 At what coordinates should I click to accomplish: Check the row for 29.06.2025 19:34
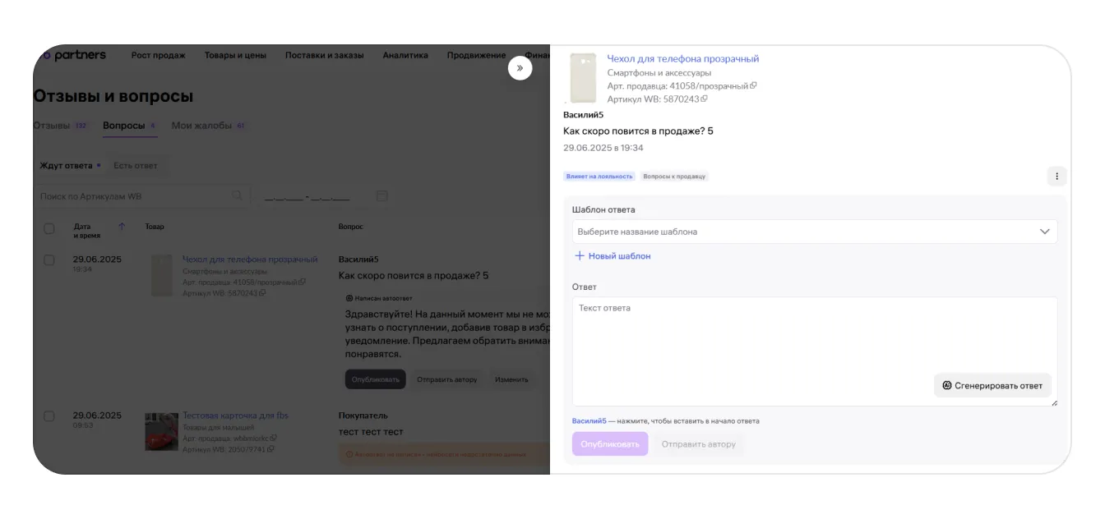pos(49,259)
